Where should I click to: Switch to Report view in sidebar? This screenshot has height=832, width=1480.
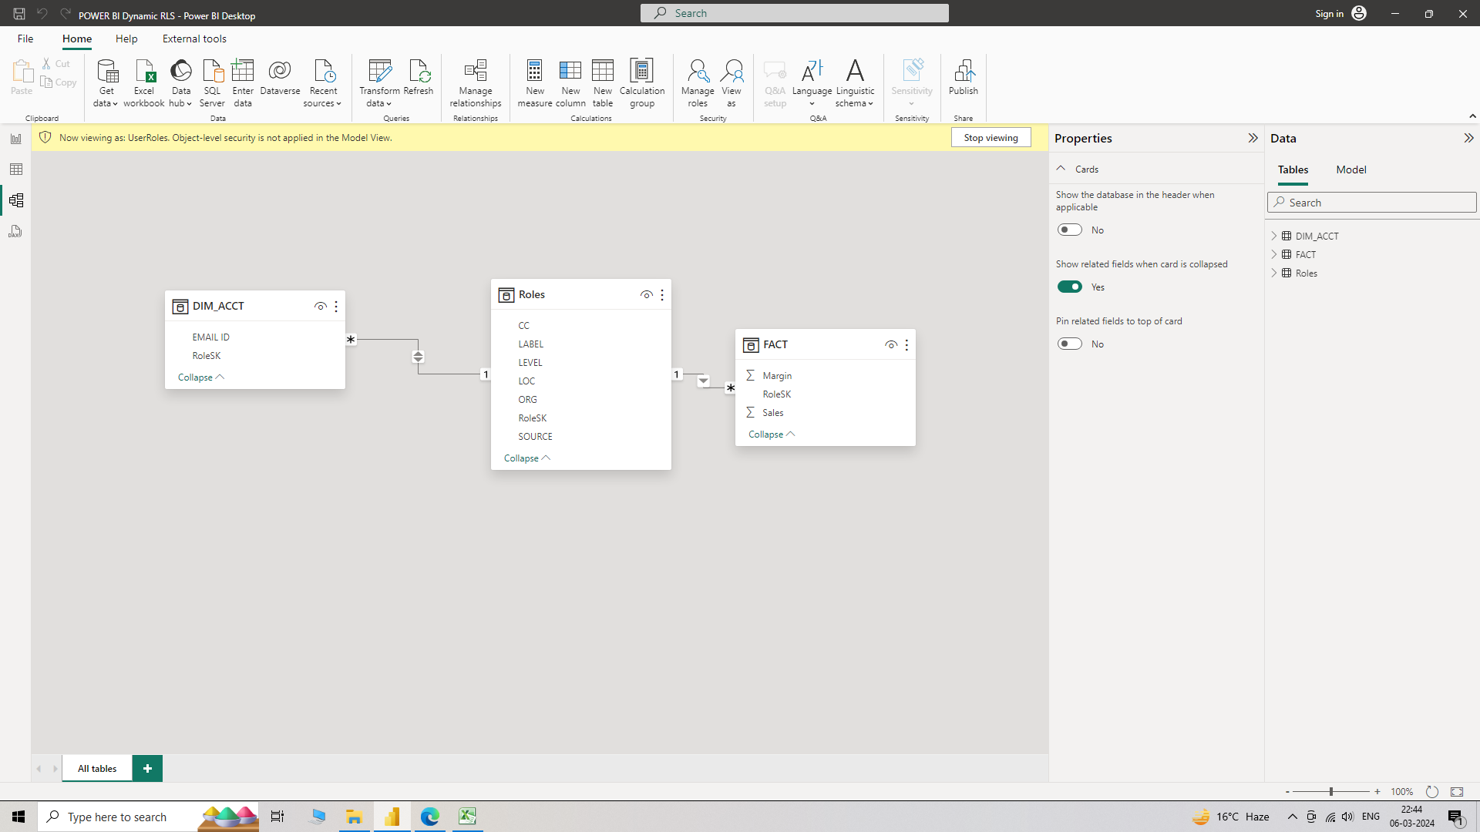point(15,139)
